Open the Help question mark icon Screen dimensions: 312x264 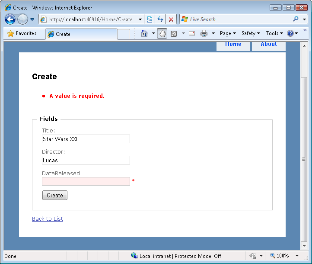pos(290,33)
